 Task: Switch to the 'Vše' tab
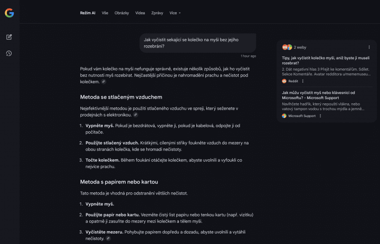tap(105, 13)
